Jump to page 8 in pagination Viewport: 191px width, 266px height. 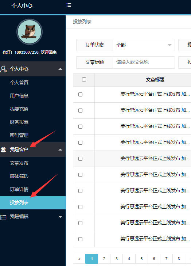point(179,259)
